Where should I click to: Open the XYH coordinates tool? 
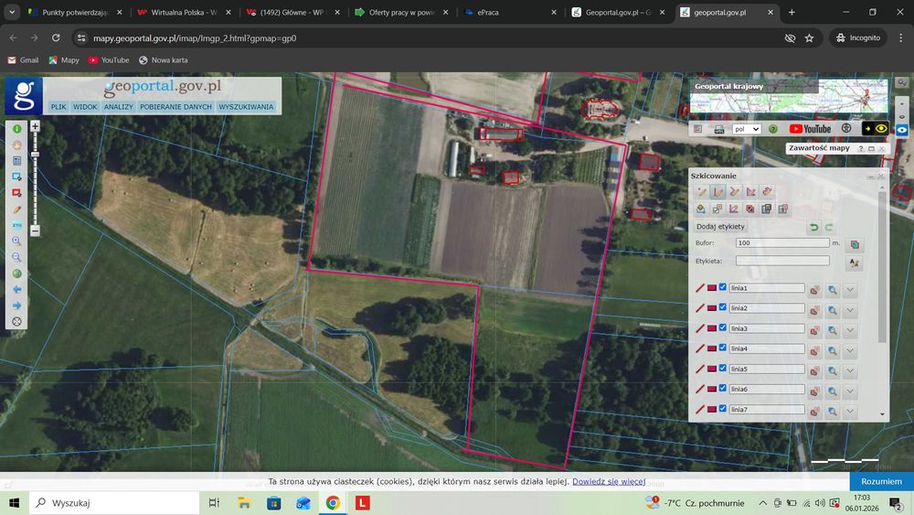pyautogui.click(x=16, y=224)
